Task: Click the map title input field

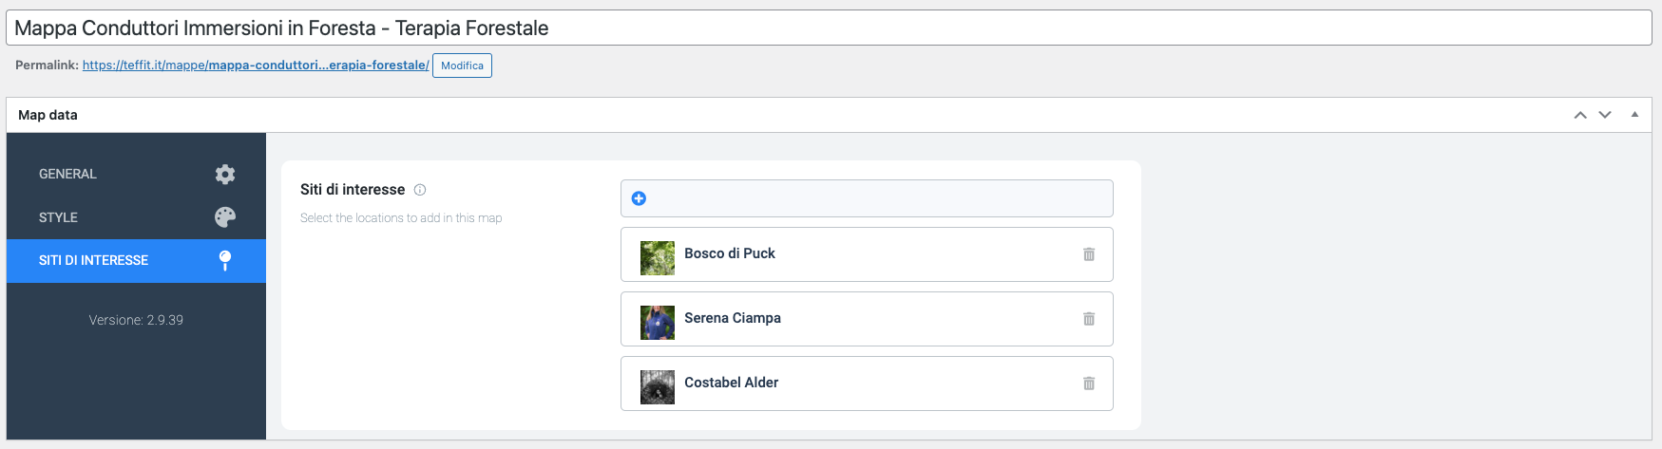Action: point(829,28)
